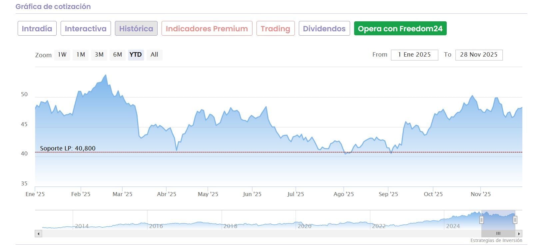
Task: Click the Opera con Freedom24 button
Action: (400, 29)
